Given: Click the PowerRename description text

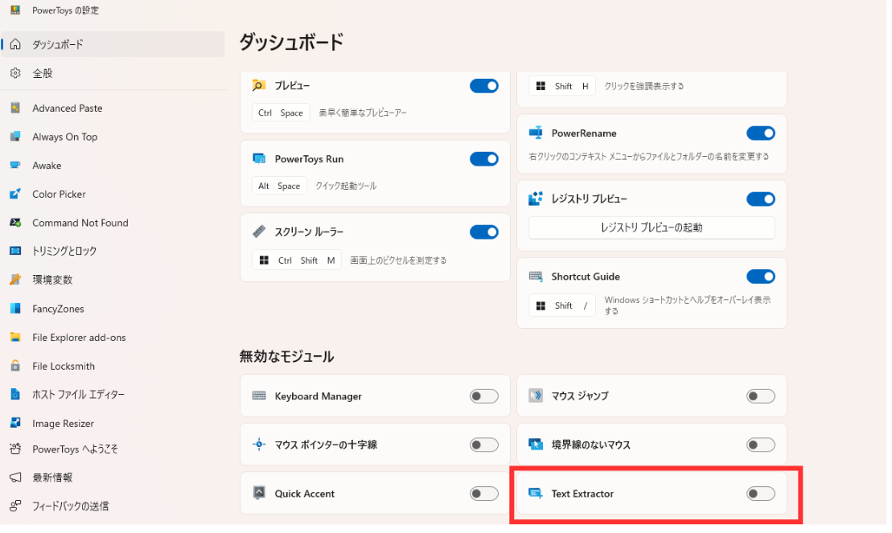Looking at the screenshot, I should point(648,157).
